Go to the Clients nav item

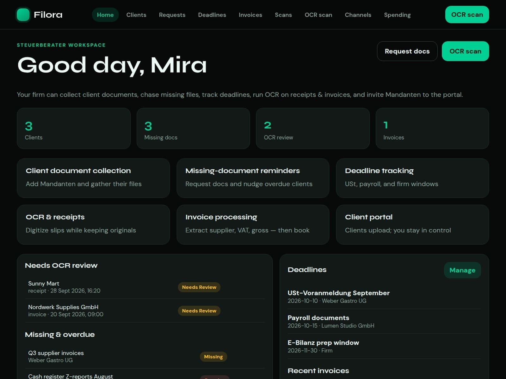(x=136, y=15)
